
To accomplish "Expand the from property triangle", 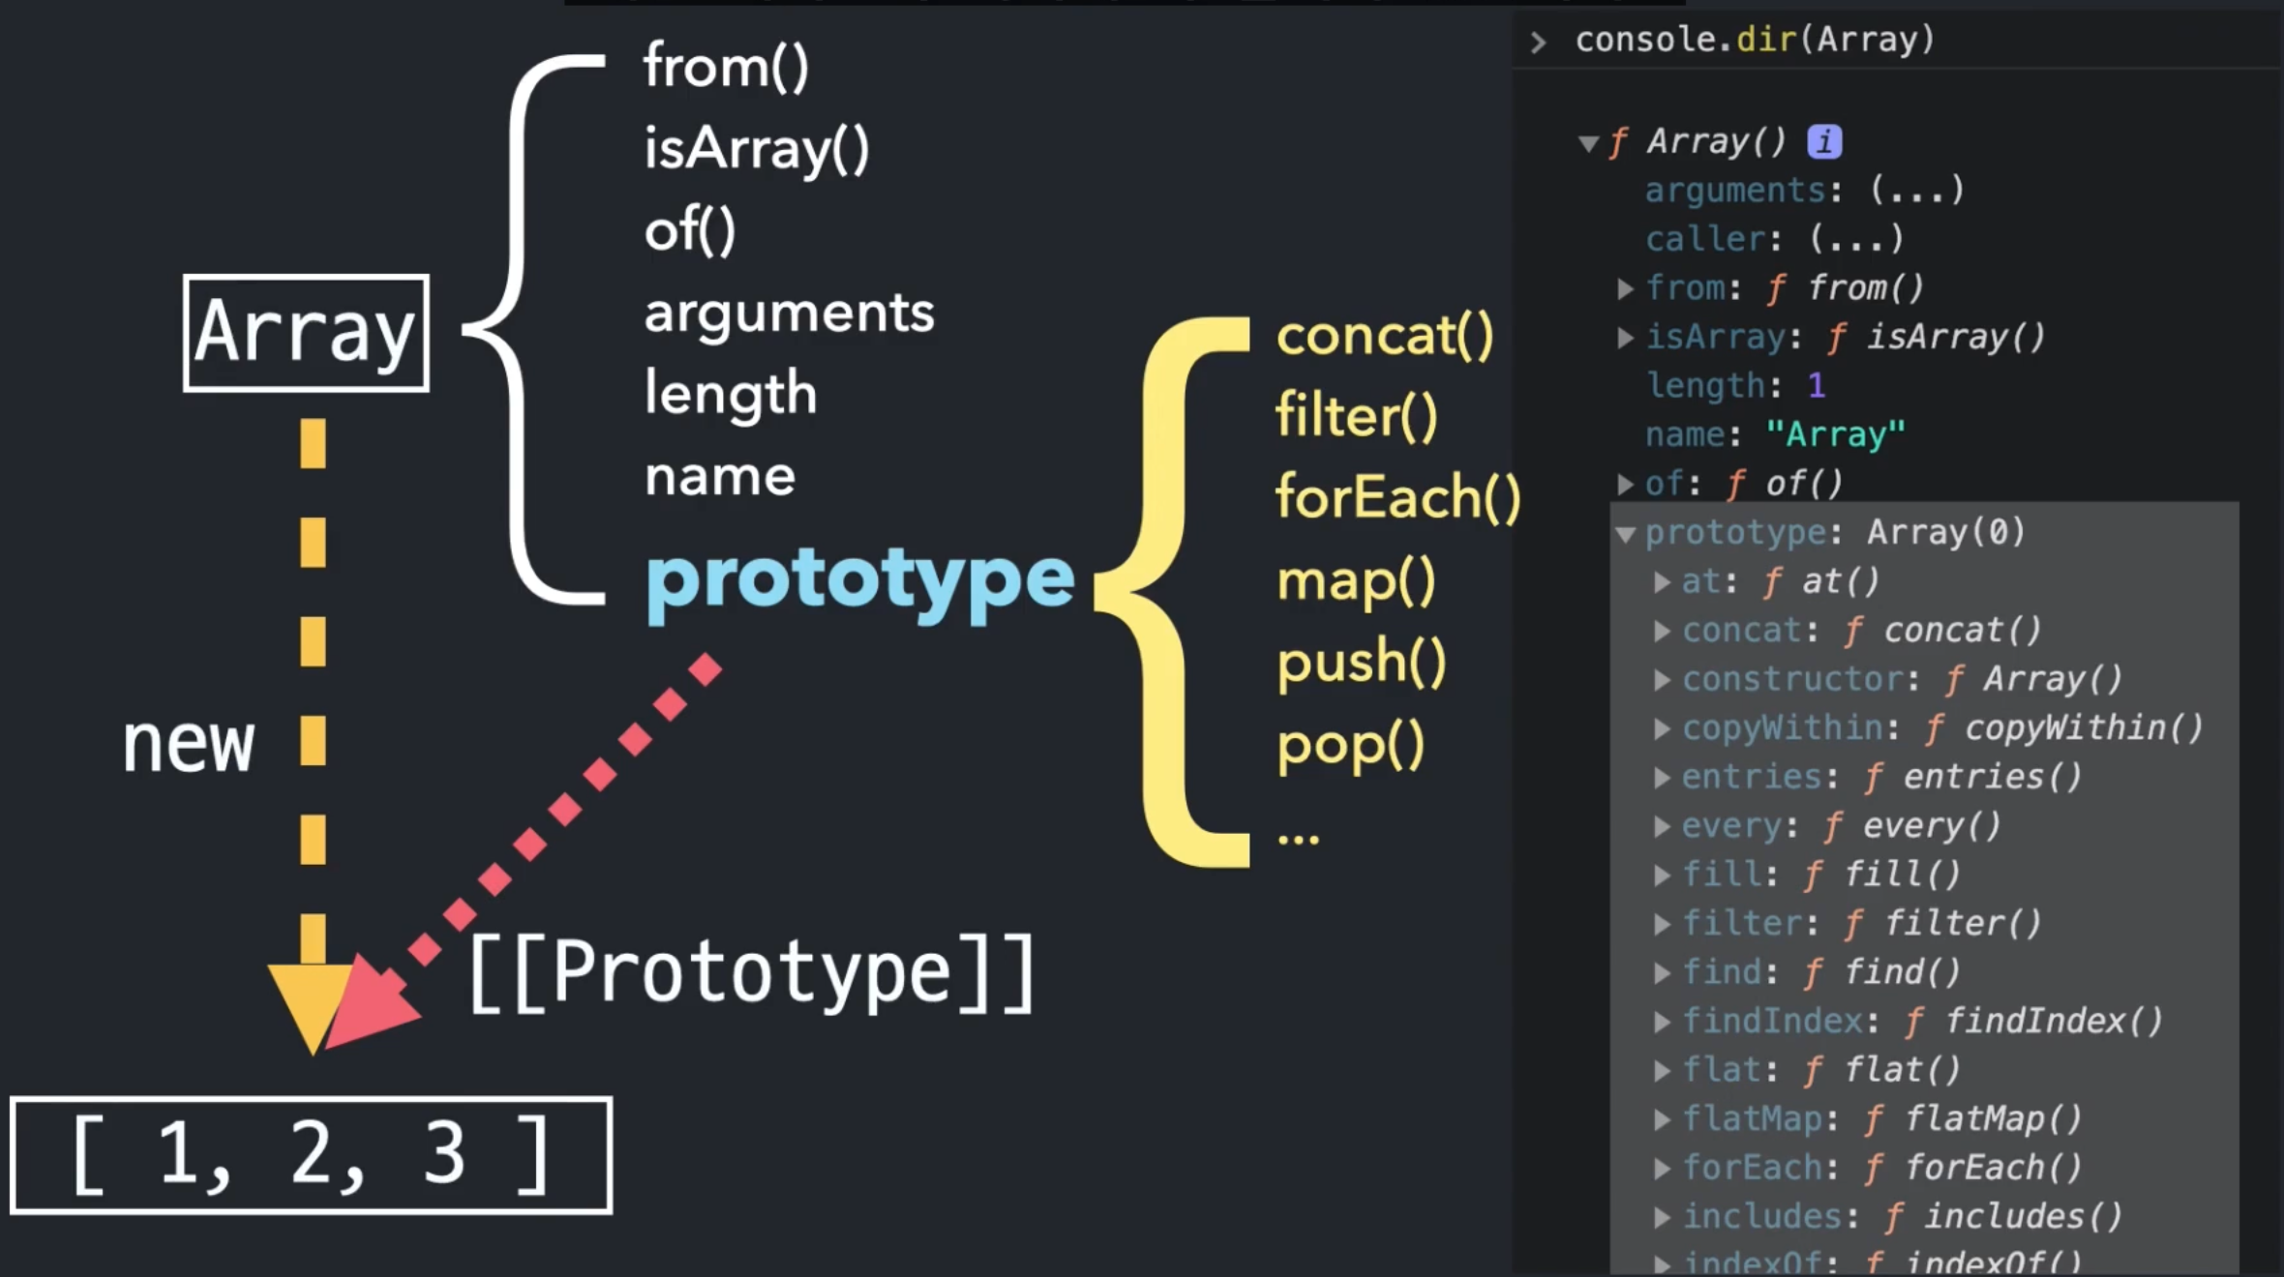I will 1626,288.
